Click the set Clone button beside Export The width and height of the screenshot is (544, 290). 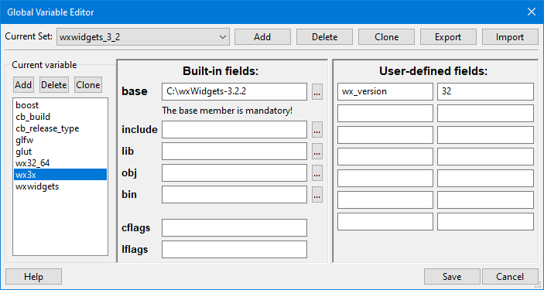point(386,37)
